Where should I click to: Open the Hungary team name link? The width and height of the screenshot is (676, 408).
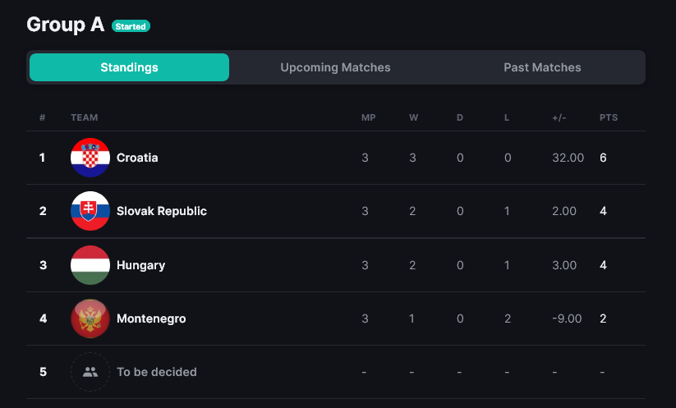coord(141,265)
